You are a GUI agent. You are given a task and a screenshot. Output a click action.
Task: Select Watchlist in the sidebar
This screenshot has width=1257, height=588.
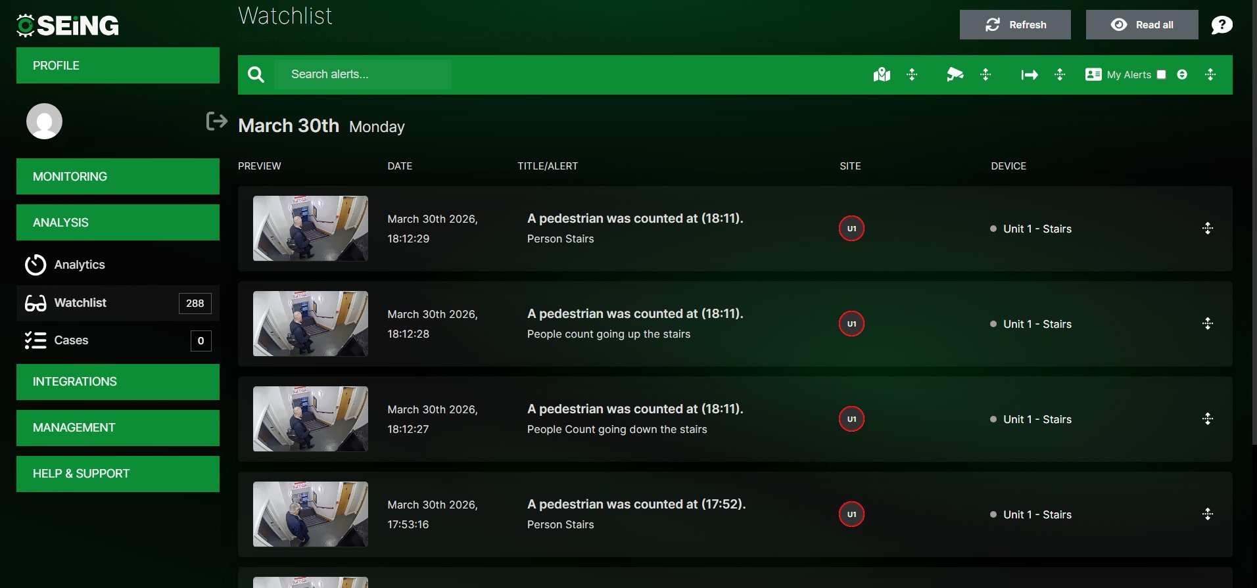click(118, 303)
